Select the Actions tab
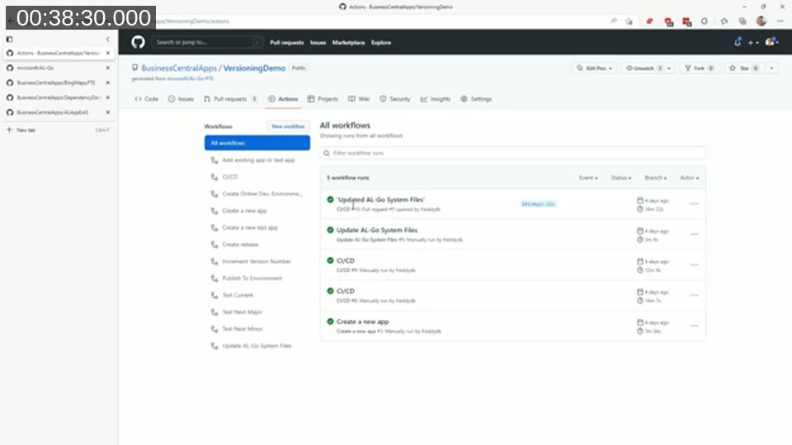Image resolution: width=792 pixels, height=445 pixels. pyautogui.click(x=283, y=99)
